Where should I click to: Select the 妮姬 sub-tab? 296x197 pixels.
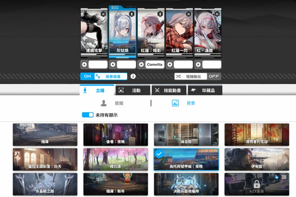click(x=112, y=103)
